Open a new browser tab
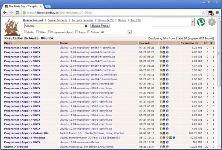The height and width of the screenshot is (150, 222). coord(48,6)
